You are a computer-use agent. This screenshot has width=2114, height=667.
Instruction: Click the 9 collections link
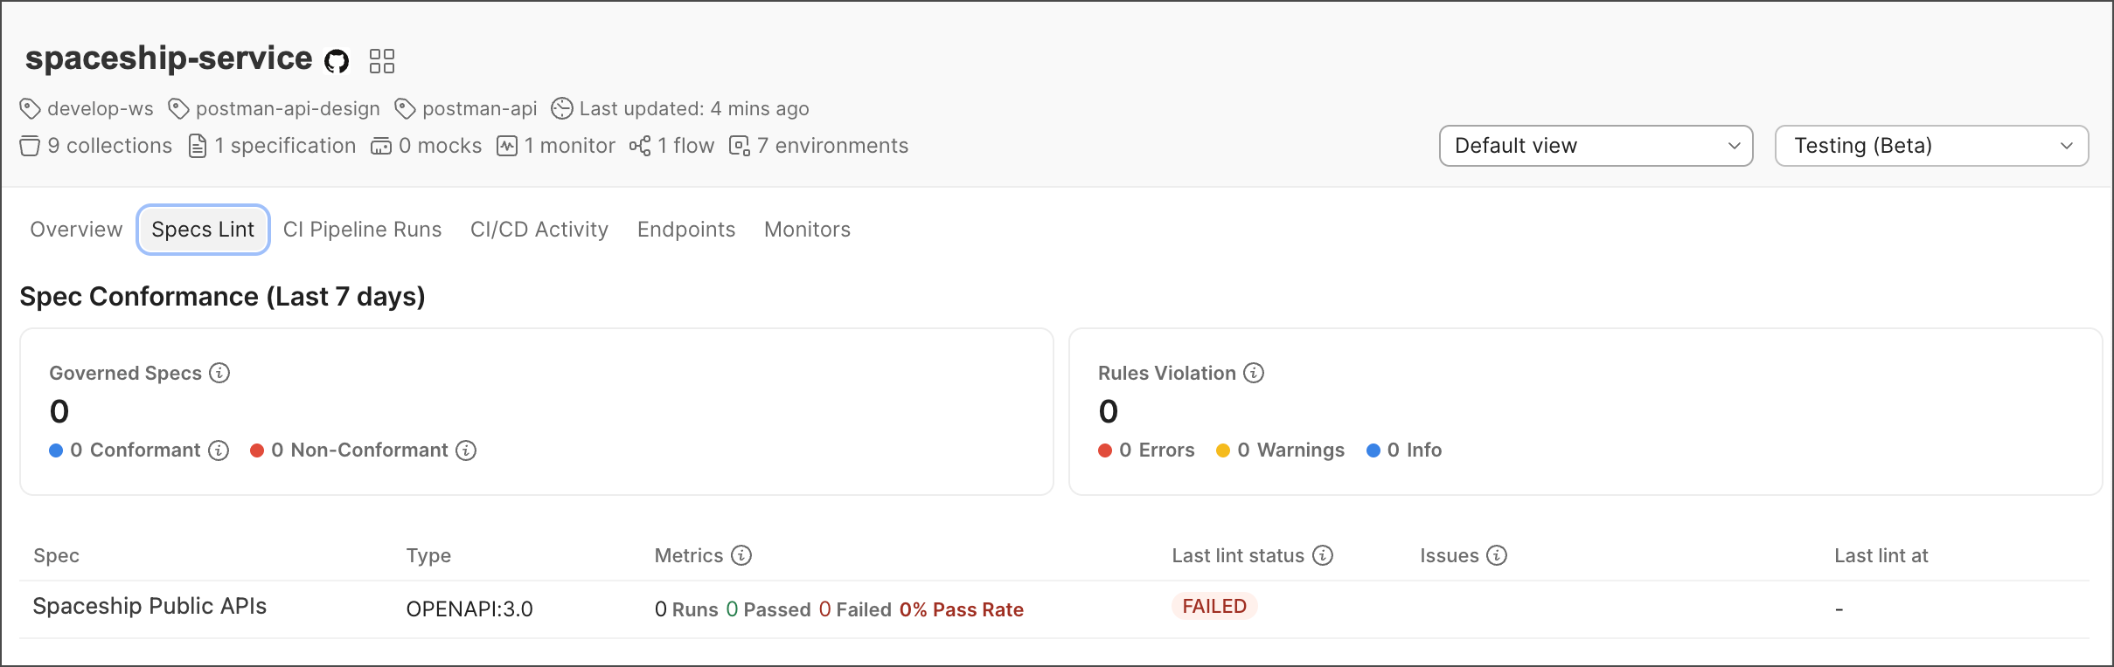(x=97, y=146)
